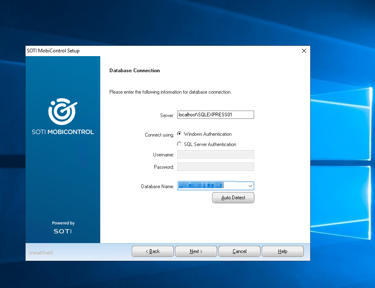Screen dimensions: 375x288
Task: Cancel the setup wizard
Action: 239,251
